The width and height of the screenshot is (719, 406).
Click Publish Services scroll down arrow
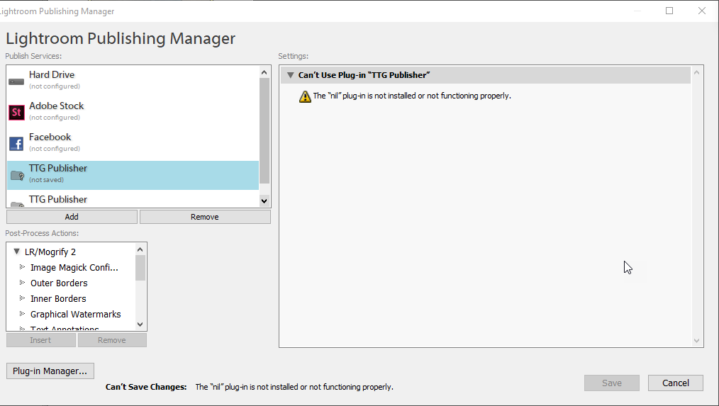coord(264,201)
